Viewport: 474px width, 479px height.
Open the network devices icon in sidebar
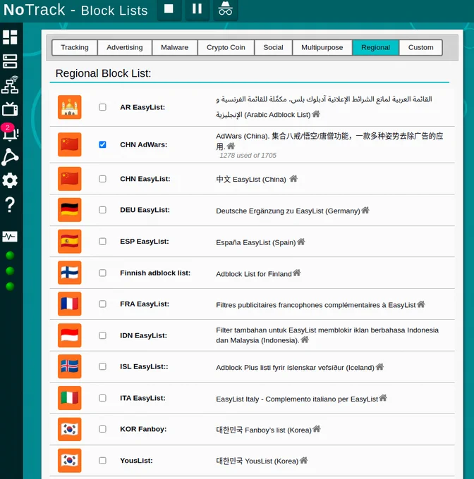click(10, 85)
